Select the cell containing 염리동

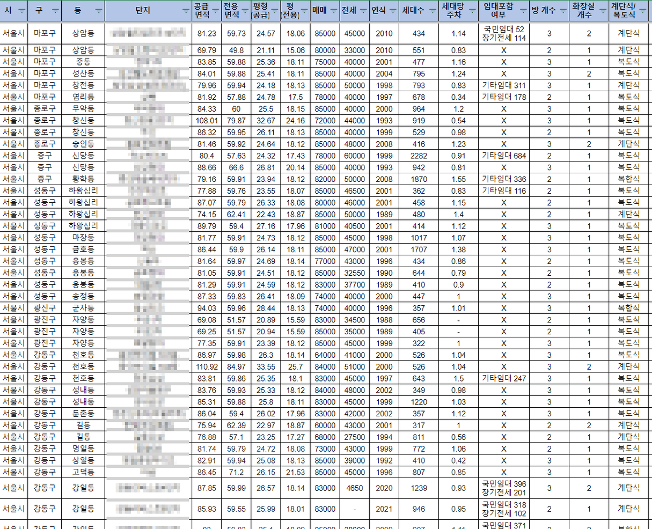click(83, 97)
